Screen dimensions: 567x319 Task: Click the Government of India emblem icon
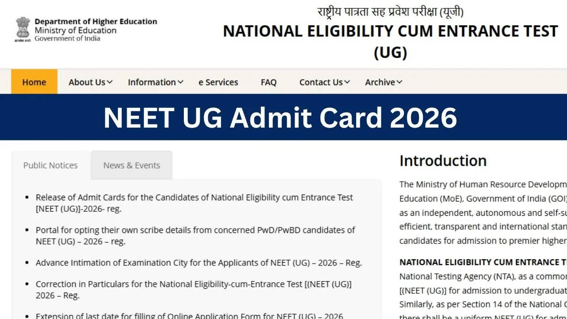click(x=22, y=29)
